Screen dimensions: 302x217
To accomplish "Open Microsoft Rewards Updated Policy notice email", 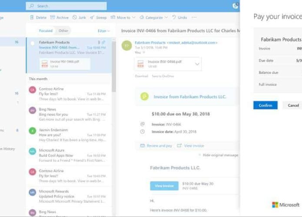I will (x=69, y=196).
